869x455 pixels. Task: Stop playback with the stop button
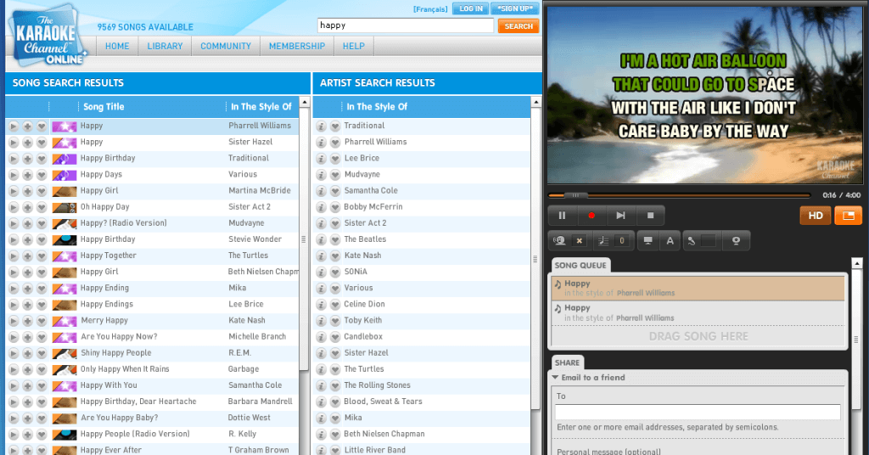tap(651, 216)
